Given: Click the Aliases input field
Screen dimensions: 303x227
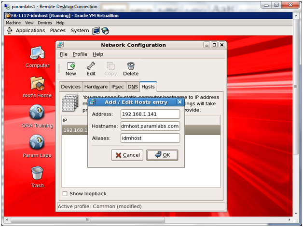Looking at the screenshot, I should click(150, 138).
